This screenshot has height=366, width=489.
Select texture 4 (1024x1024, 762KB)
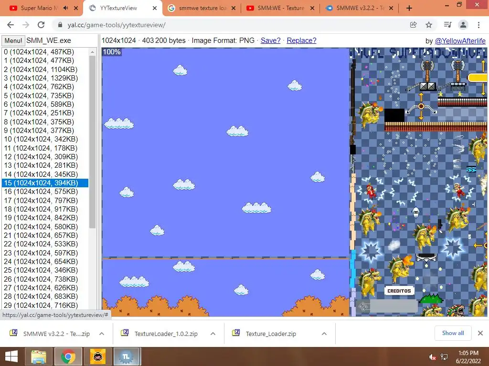45,87
